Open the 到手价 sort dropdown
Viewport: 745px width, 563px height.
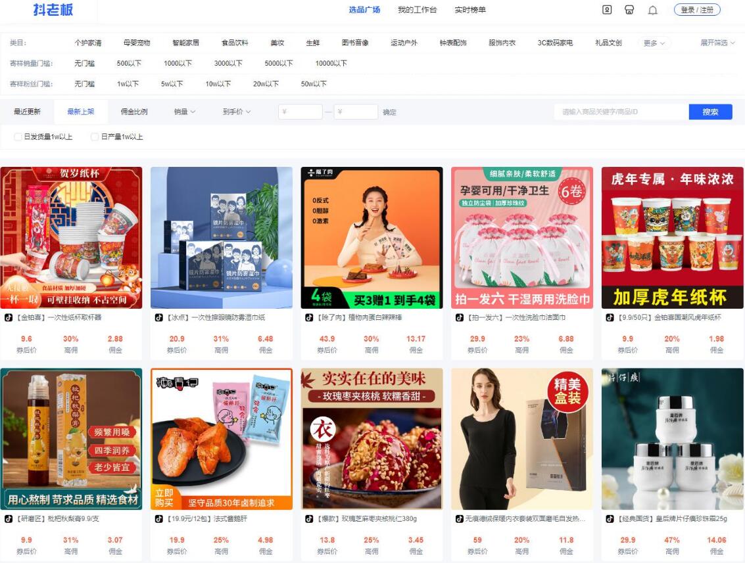coord(237,112)
